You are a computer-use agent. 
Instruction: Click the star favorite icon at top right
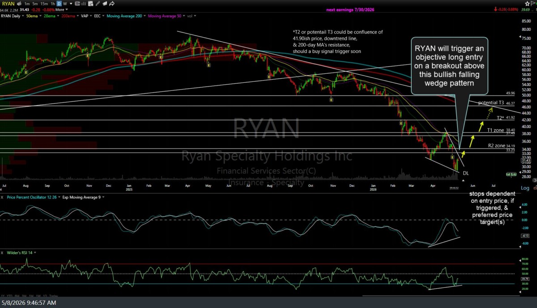tap(527, 4)
